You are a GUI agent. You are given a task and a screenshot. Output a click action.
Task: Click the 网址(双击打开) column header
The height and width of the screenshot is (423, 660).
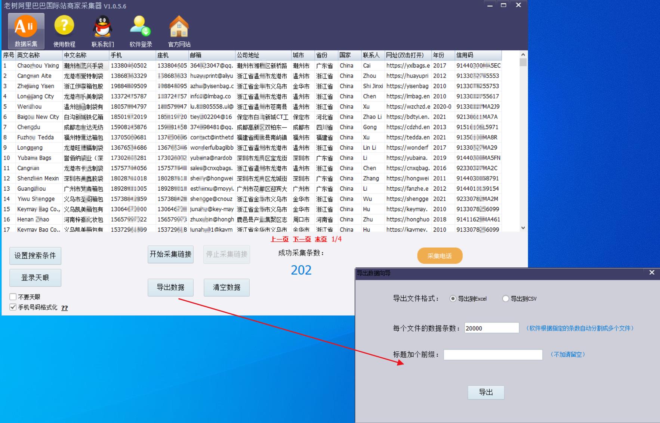pyautogui.click(x=408, y=55)
